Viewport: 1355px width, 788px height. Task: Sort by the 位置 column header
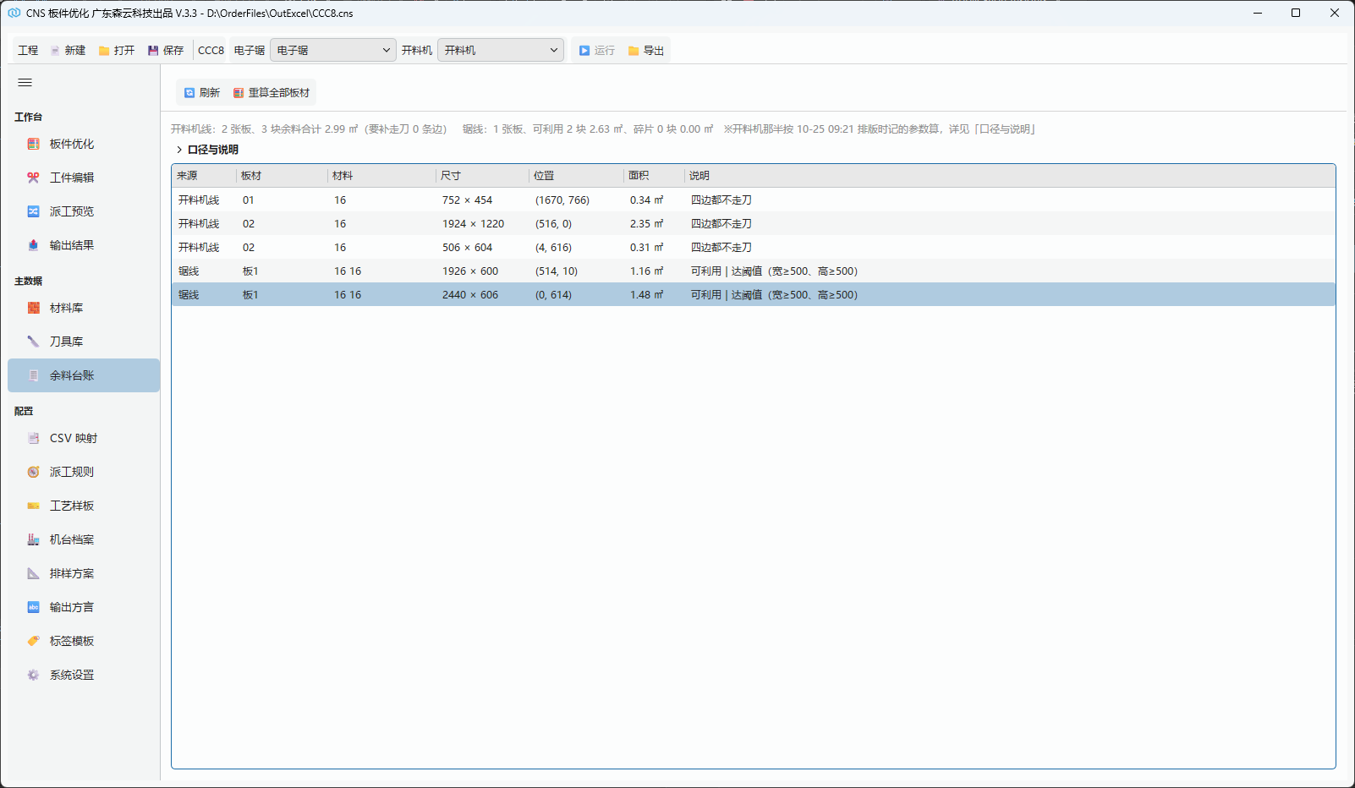[x=577, y=176]
